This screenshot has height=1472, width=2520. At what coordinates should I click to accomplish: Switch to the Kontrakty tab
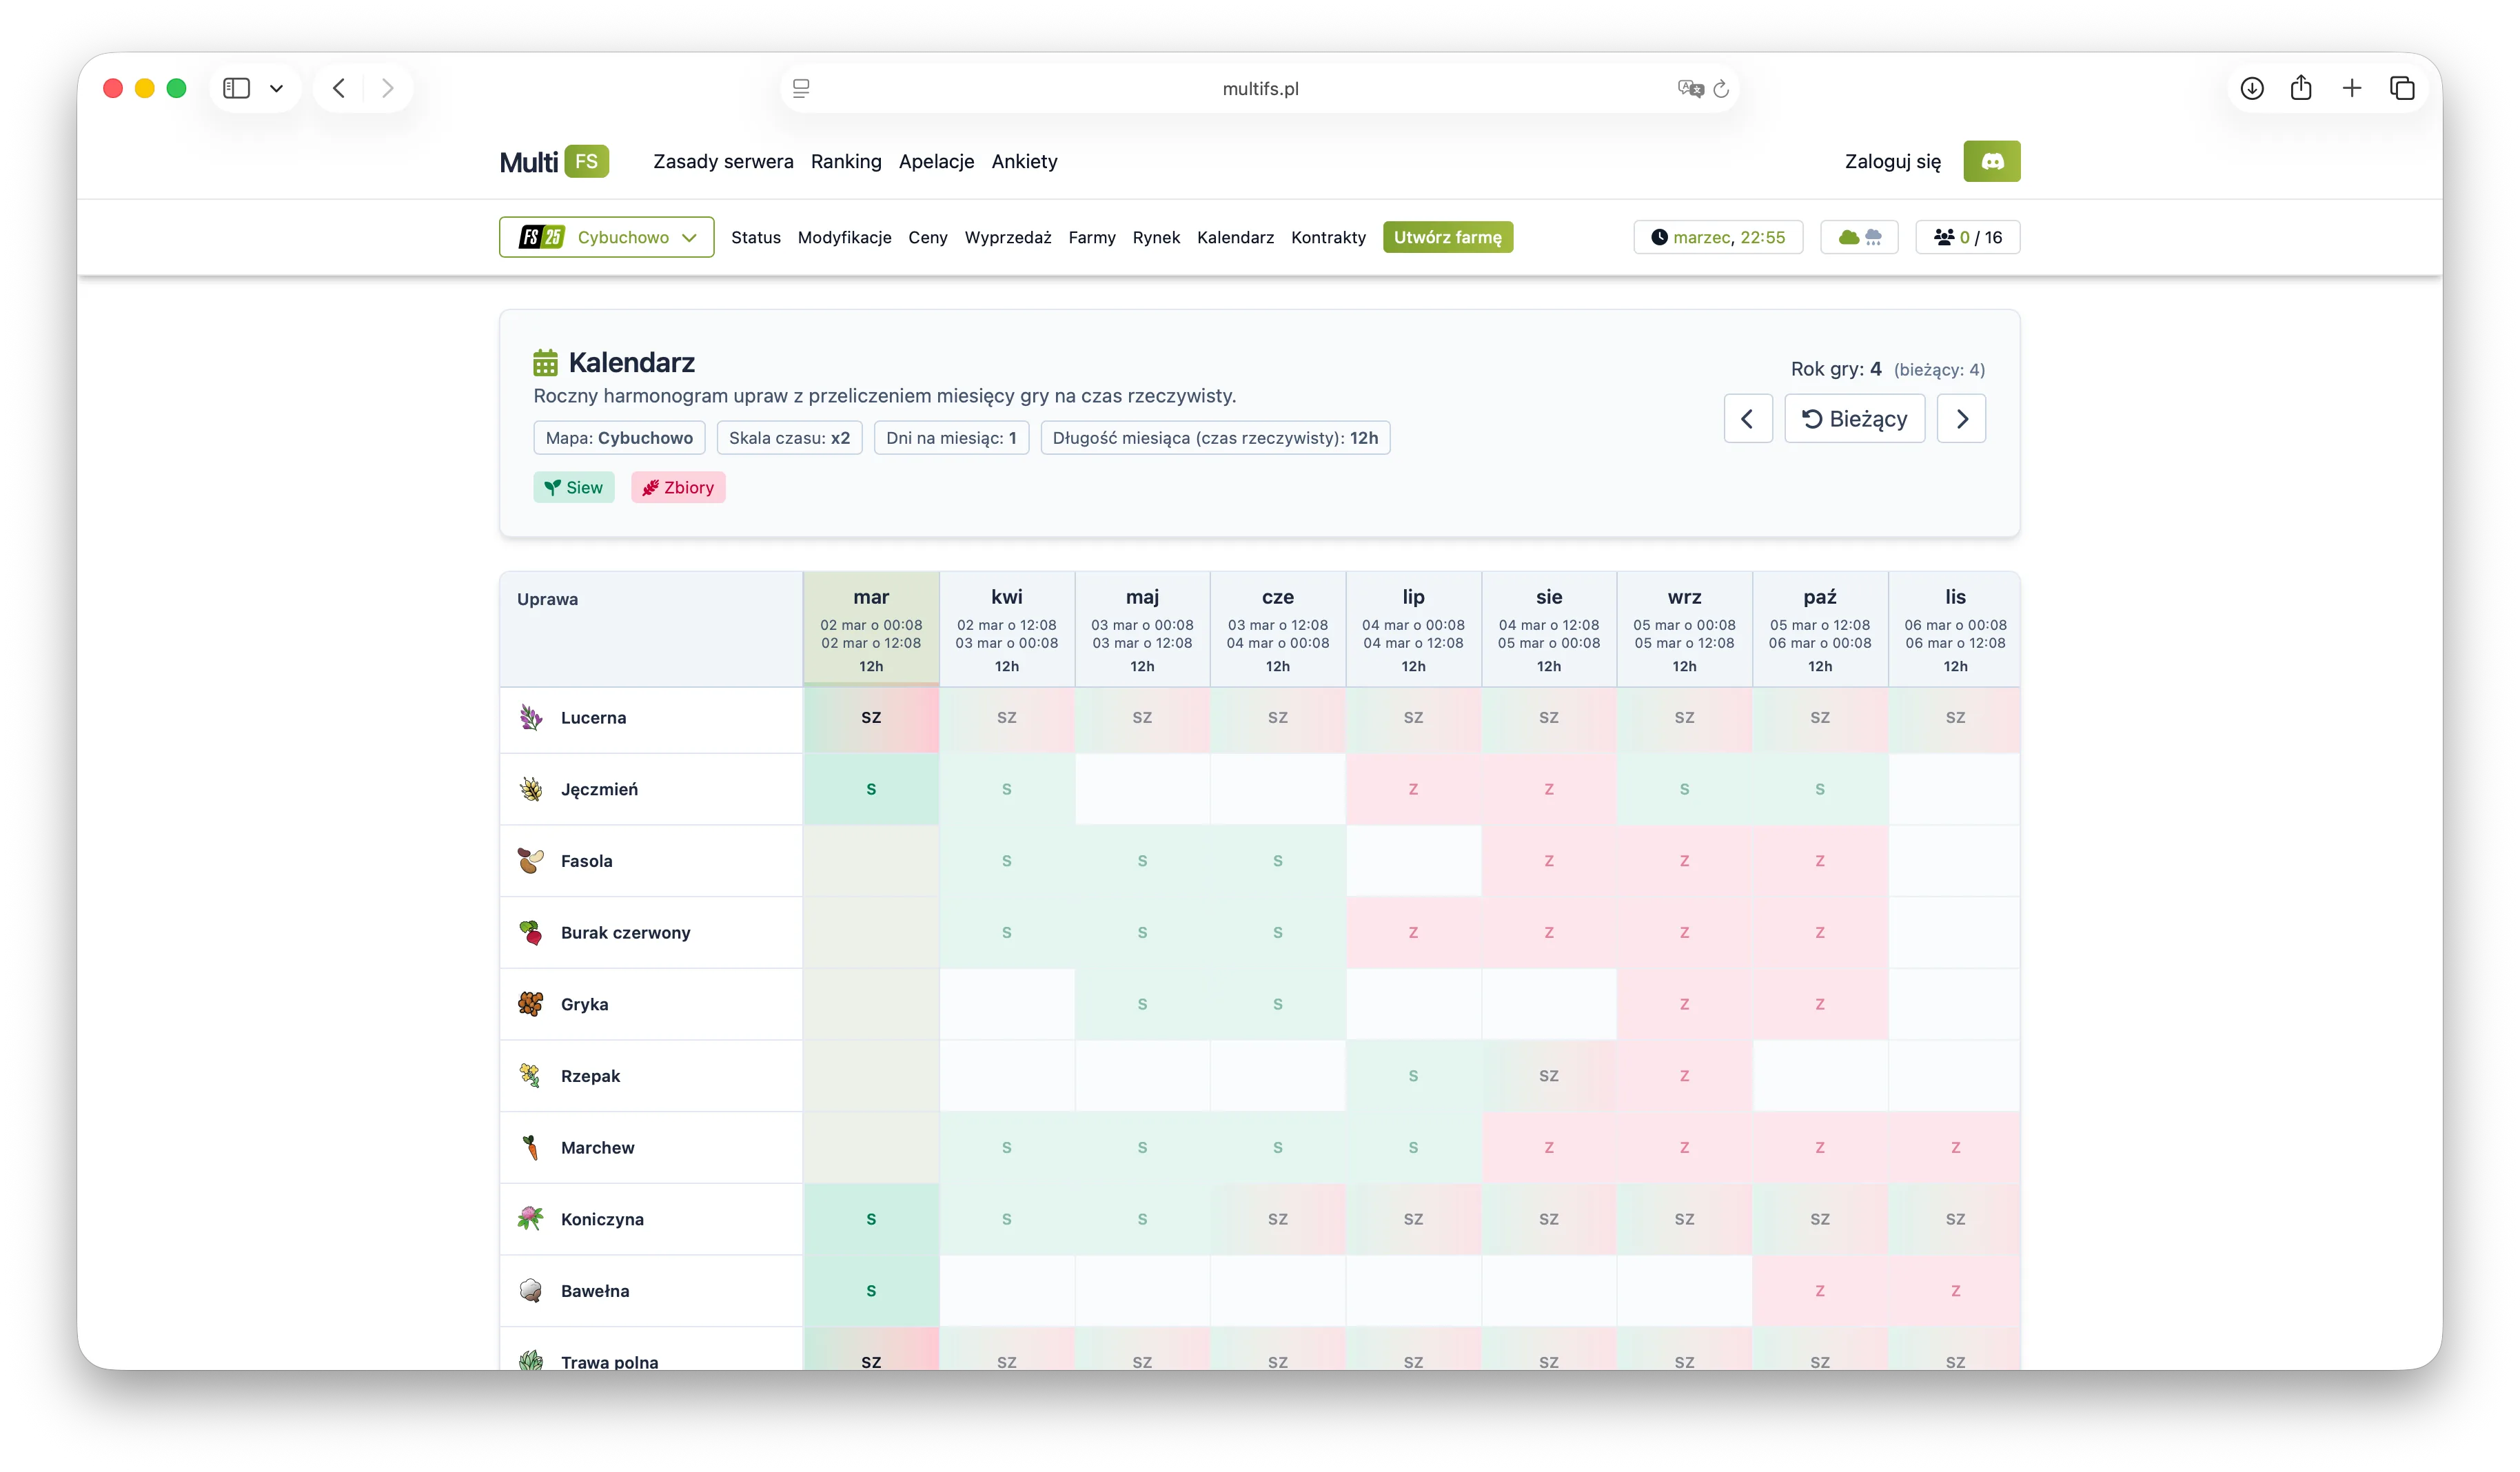1328,237
